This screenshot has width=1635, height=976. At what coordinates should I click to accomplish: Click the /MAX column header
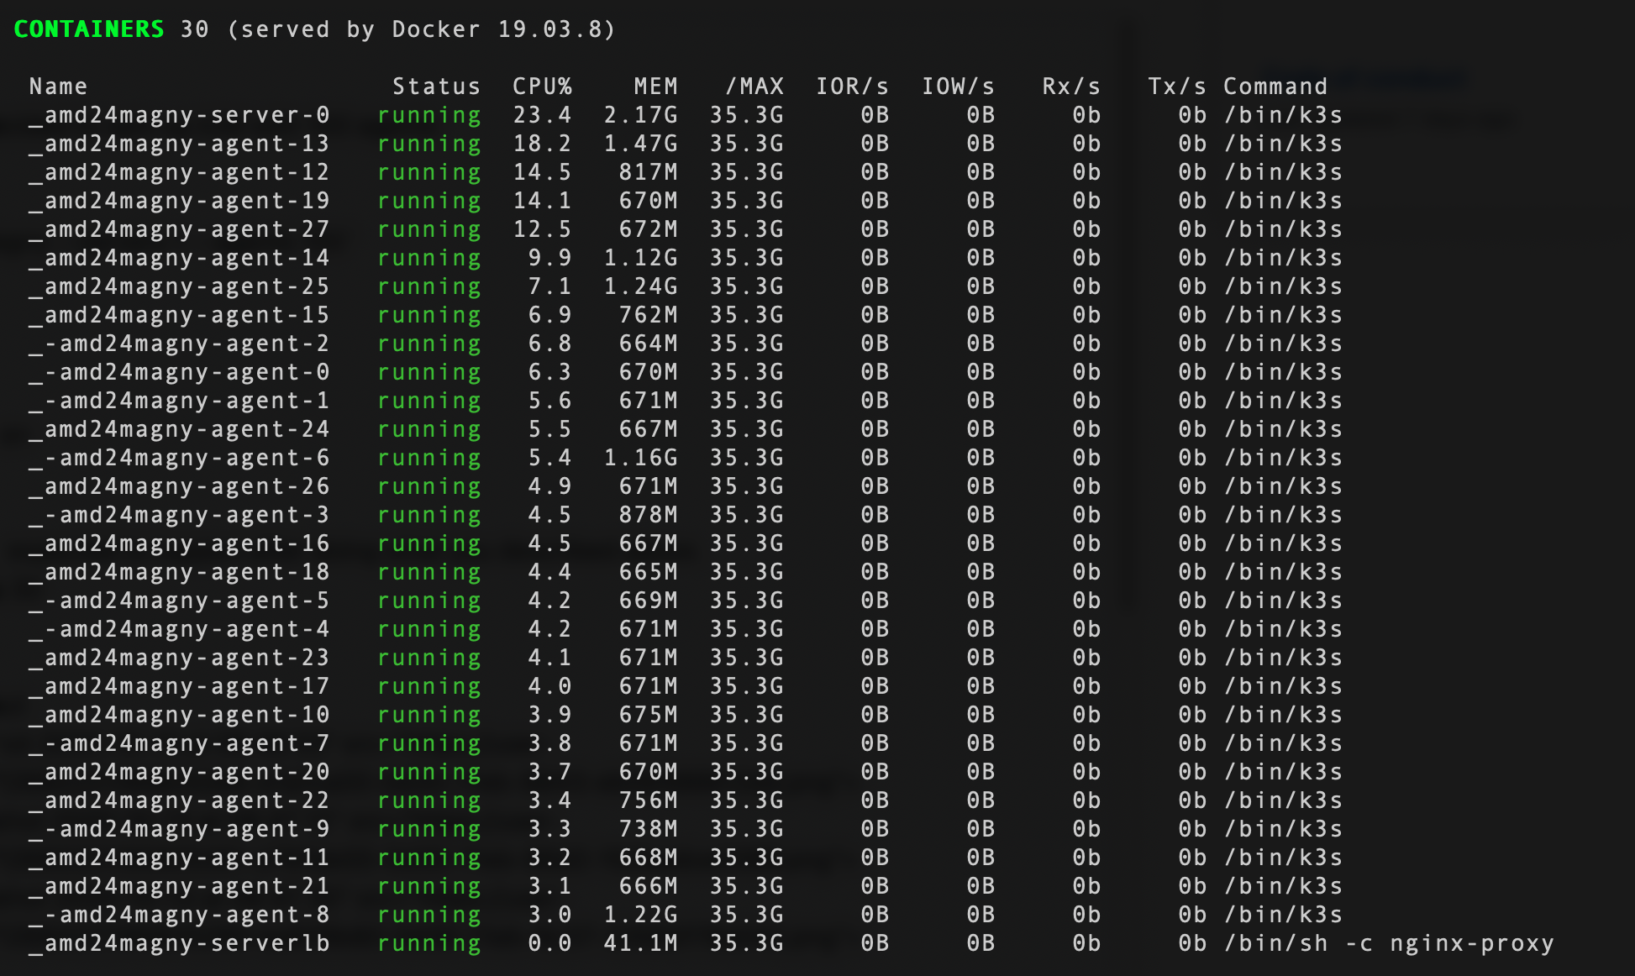pos(754,87)
